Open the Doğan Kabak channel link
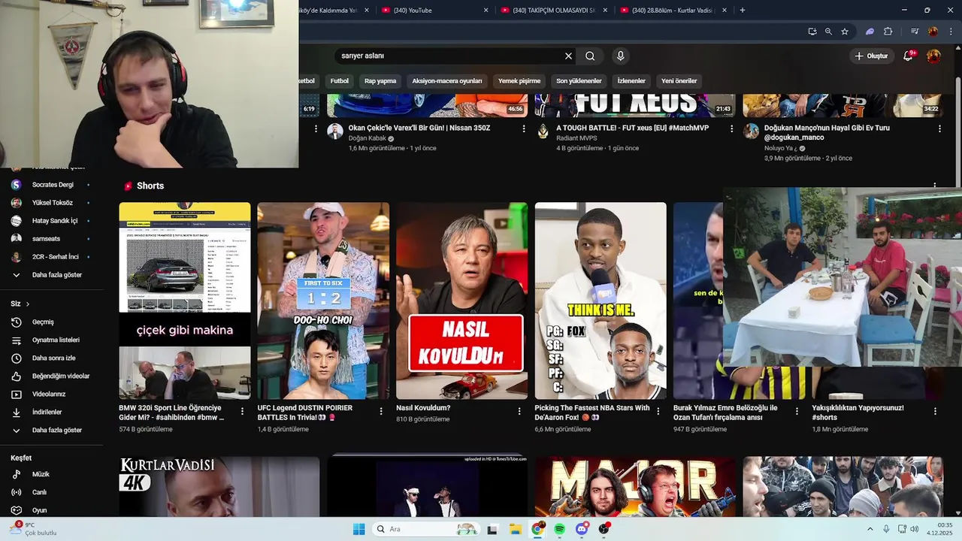Viewport: 962px width, 541px height. click(367, 138)
